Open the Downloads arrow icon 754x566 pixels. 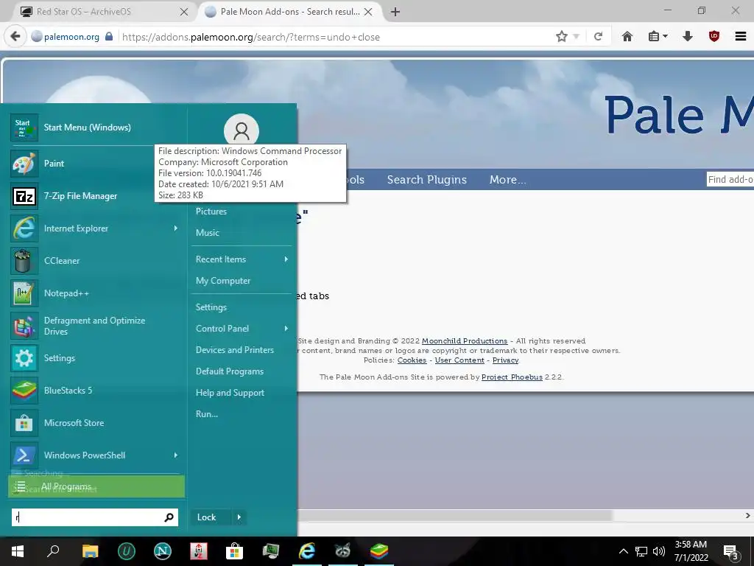[688, 36]
